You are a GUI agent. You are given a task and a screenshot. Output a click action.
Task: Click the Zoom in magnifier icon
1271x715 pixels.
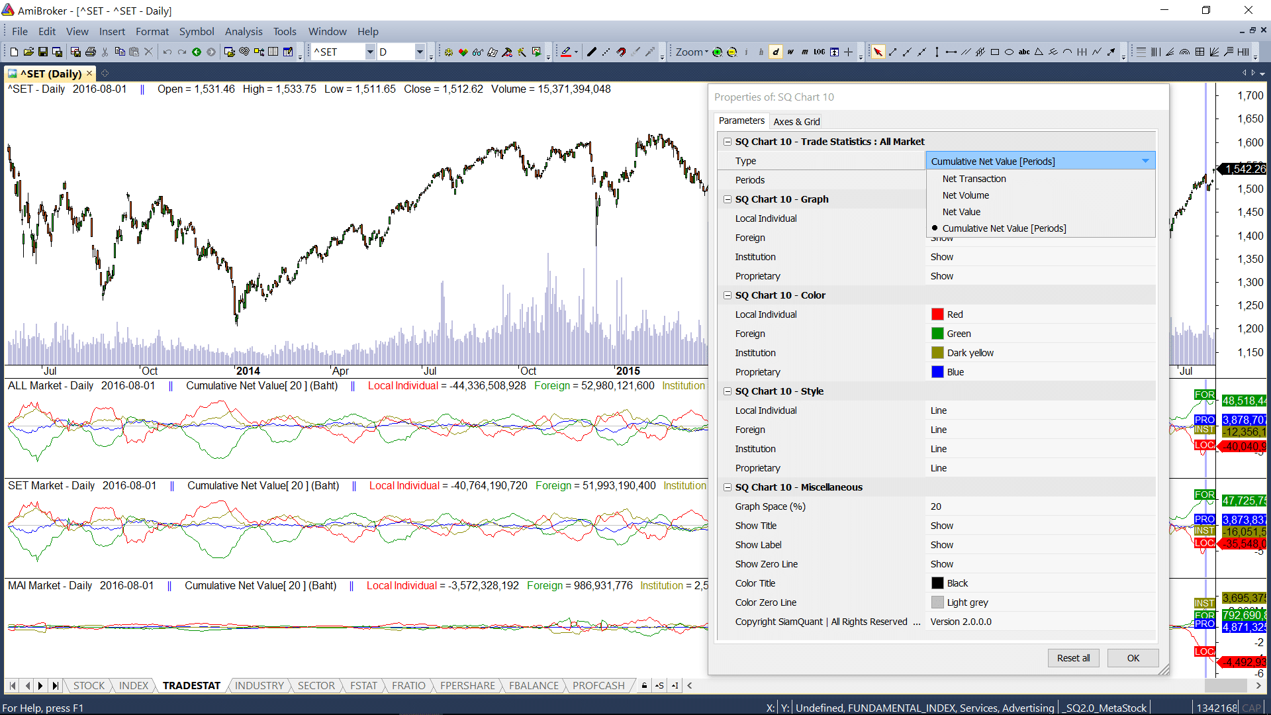click(717, 52)
